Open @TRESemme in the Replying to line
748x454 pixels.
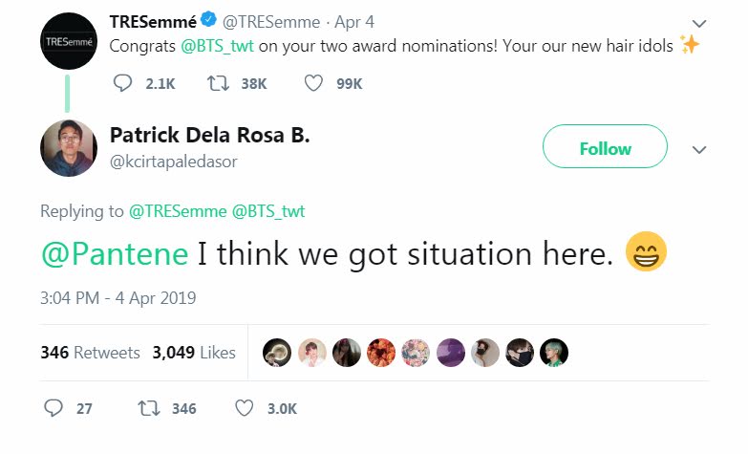pyautogui.click(x=178, y=211)
